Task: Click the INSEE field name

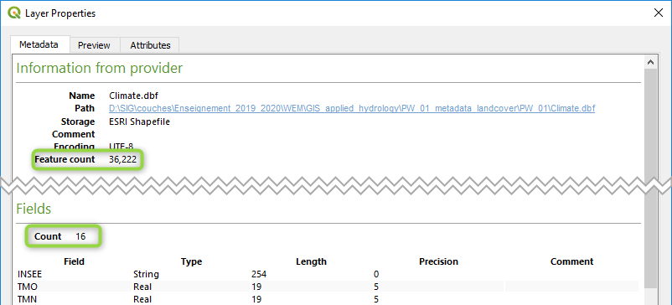Action: (30, 274)
